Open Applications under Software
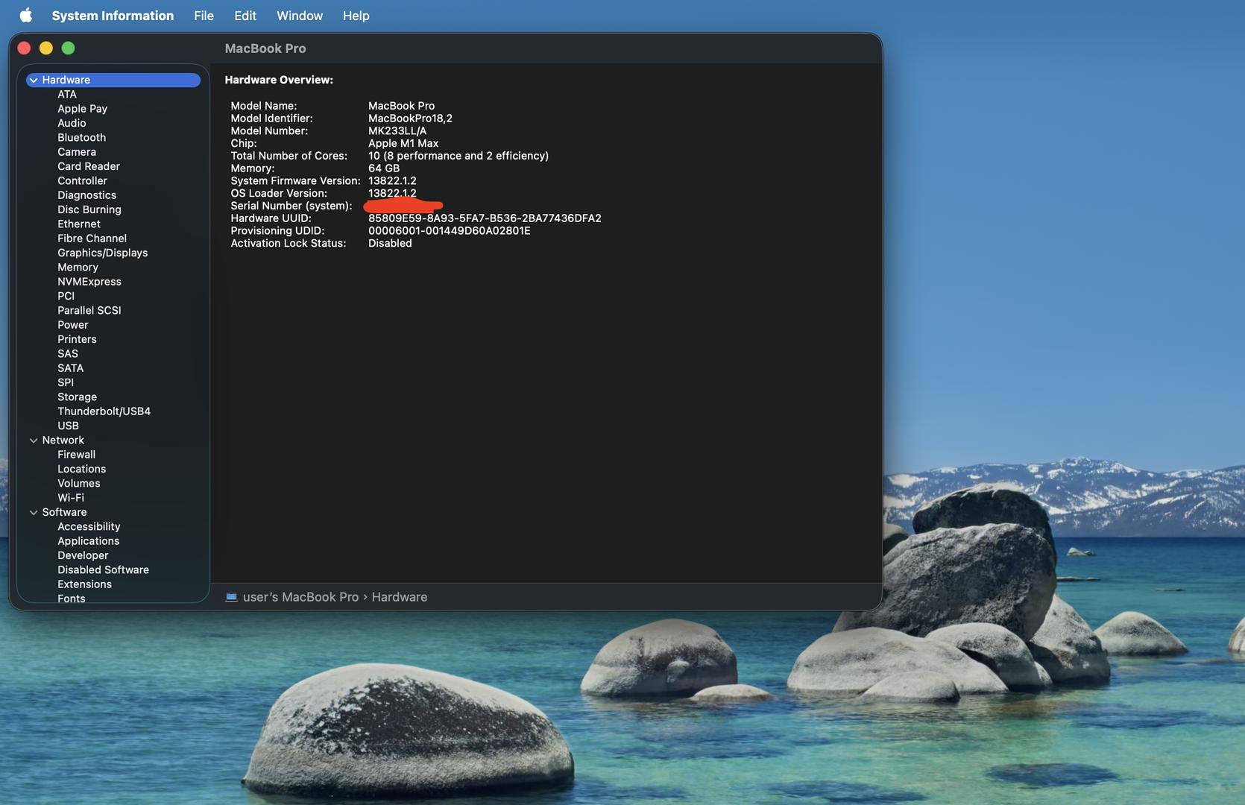1245x805 pixels. 88,541
